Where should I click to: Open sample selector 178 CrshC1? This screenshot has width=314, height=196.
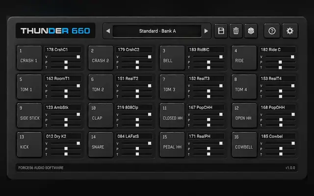(63, 49)
